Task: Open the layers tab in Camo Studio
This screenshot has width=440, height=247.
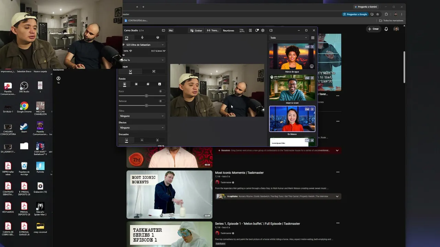Action: (x=158, y=37)
